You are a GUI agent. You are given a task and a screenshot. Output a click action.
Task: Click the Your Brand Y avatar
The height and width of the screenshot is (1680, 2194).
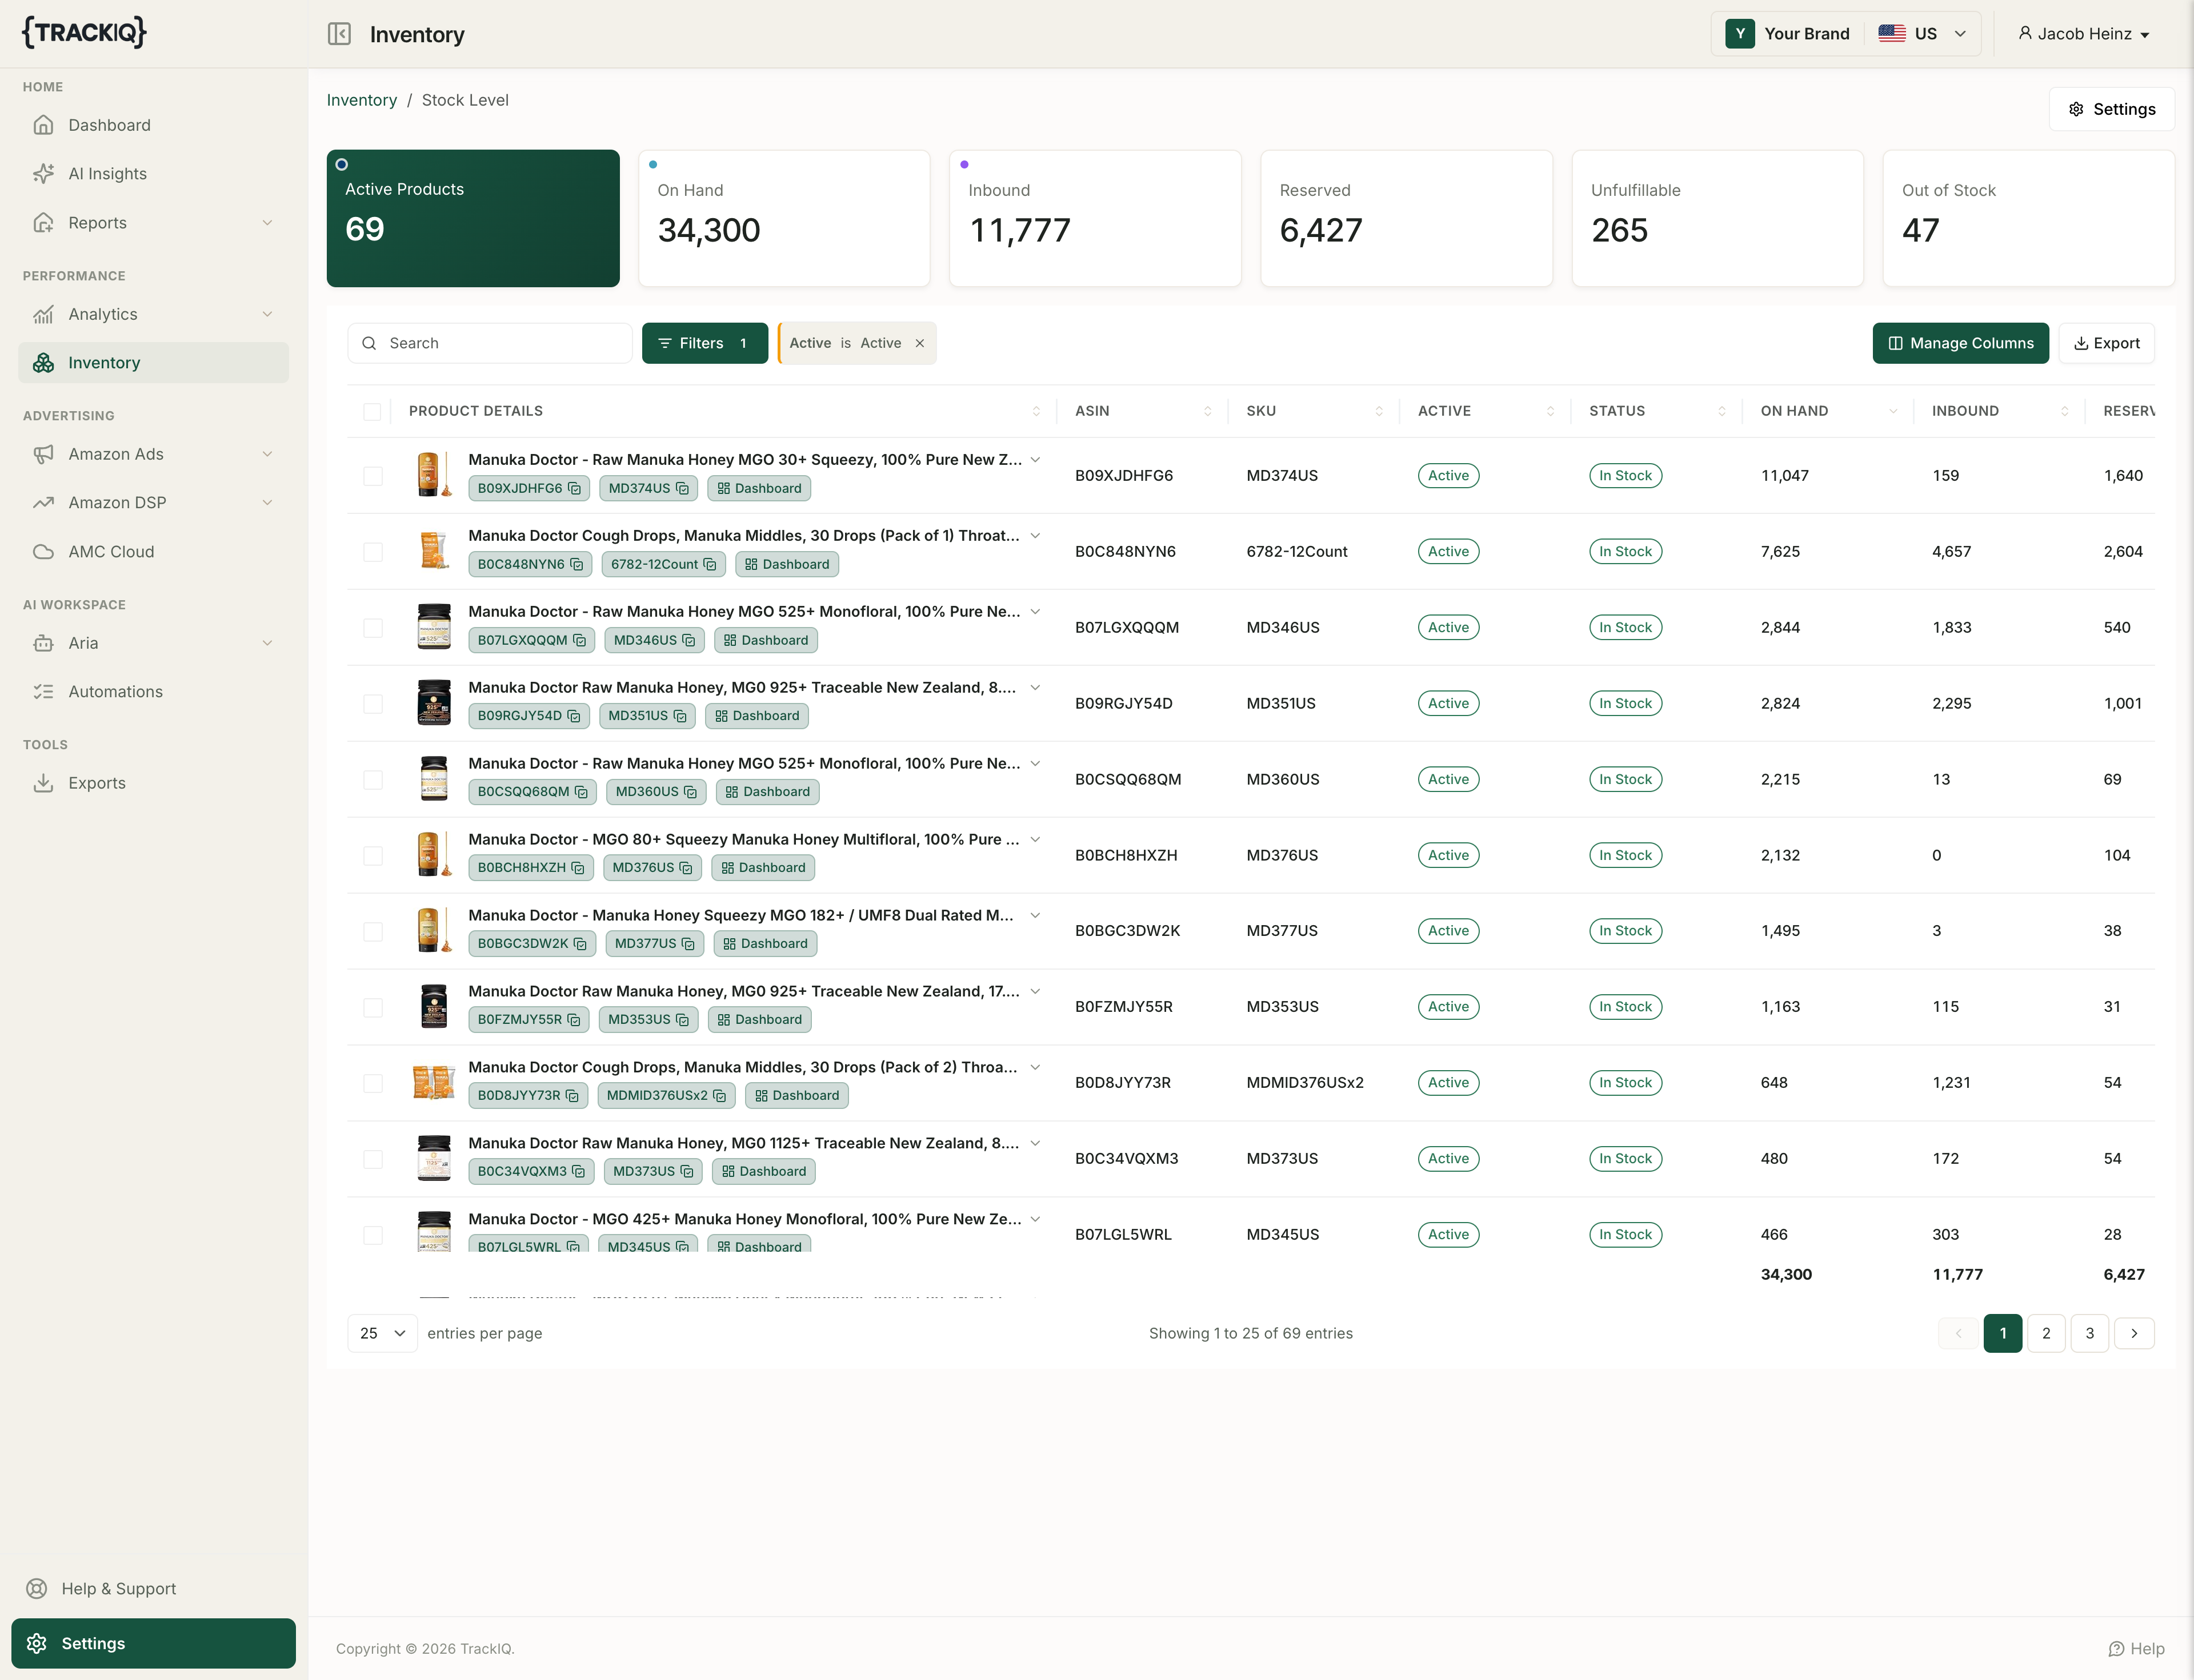(x=1740, y=34)
